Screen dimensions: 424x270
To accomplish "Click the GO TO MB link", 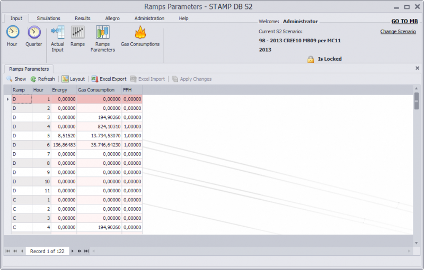I will [404, 22].
